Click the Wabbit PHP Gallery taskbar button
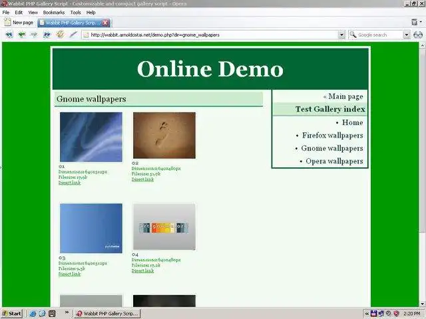The height and width of the screenshot is (319, 426). tap(107, 314)
